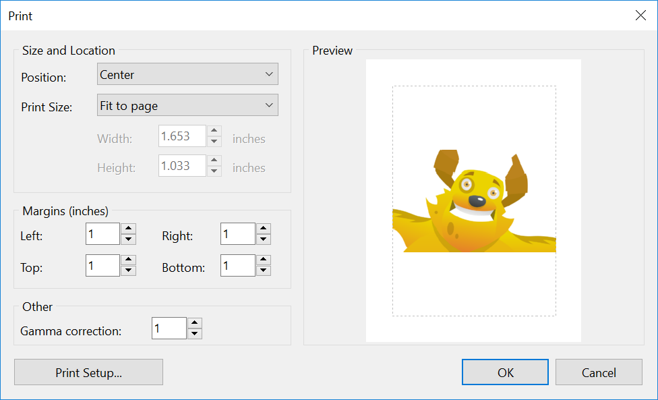Confirm printing with the OK button

[x=505, y=372]
